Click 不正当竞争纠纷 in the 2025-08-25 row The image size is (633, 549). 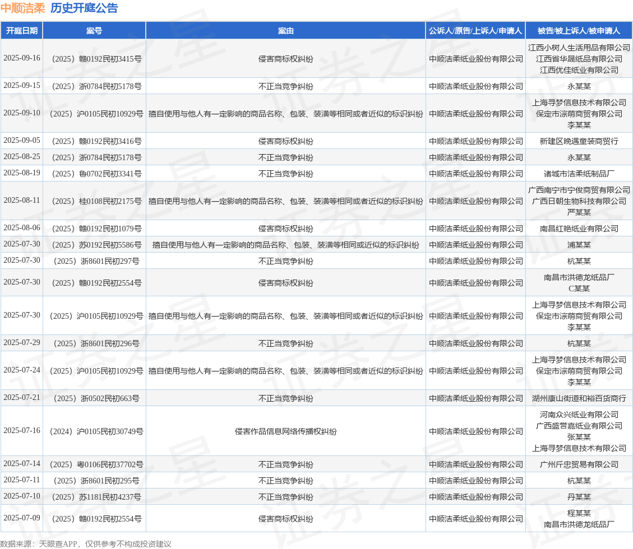click(x=286, y=157)
